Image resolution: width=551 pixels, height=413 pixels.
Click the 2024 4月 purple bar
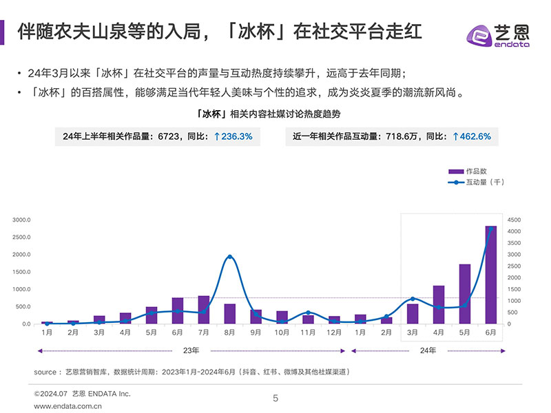[x=439, y=304]
